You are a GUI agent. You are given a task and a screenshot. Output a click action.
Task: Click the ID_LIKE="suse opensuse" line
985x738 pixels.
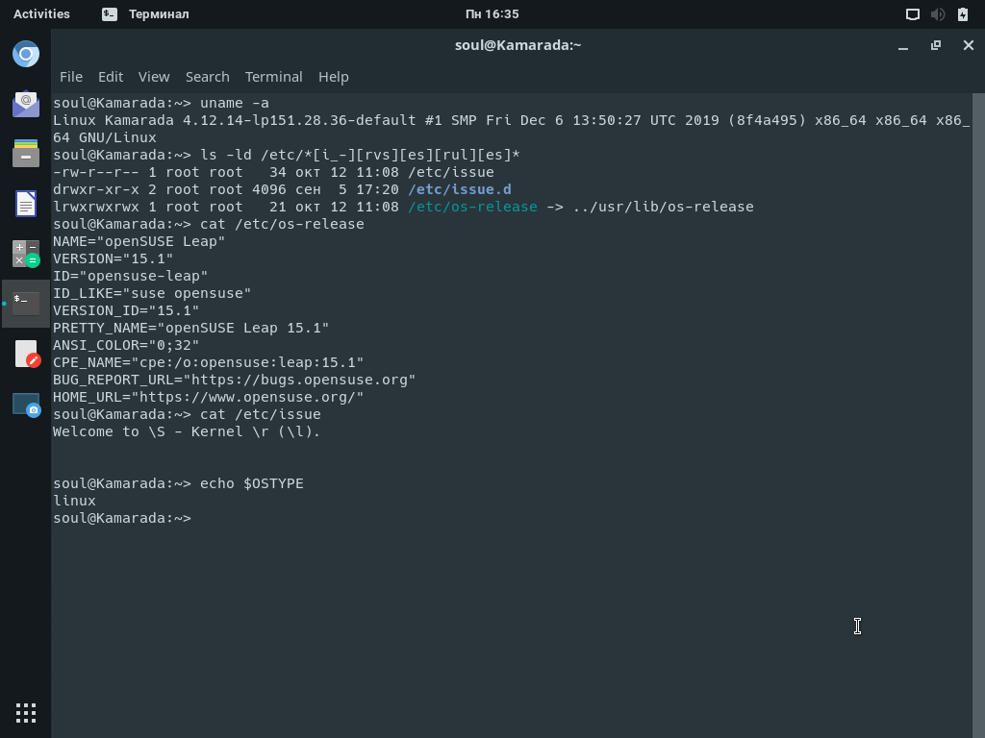(152, 294)
